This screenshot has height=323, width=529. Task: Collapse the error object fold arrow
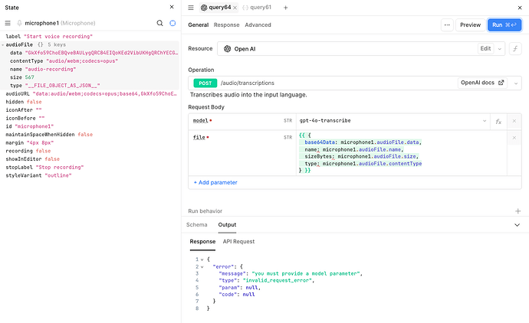pos(202,267)
